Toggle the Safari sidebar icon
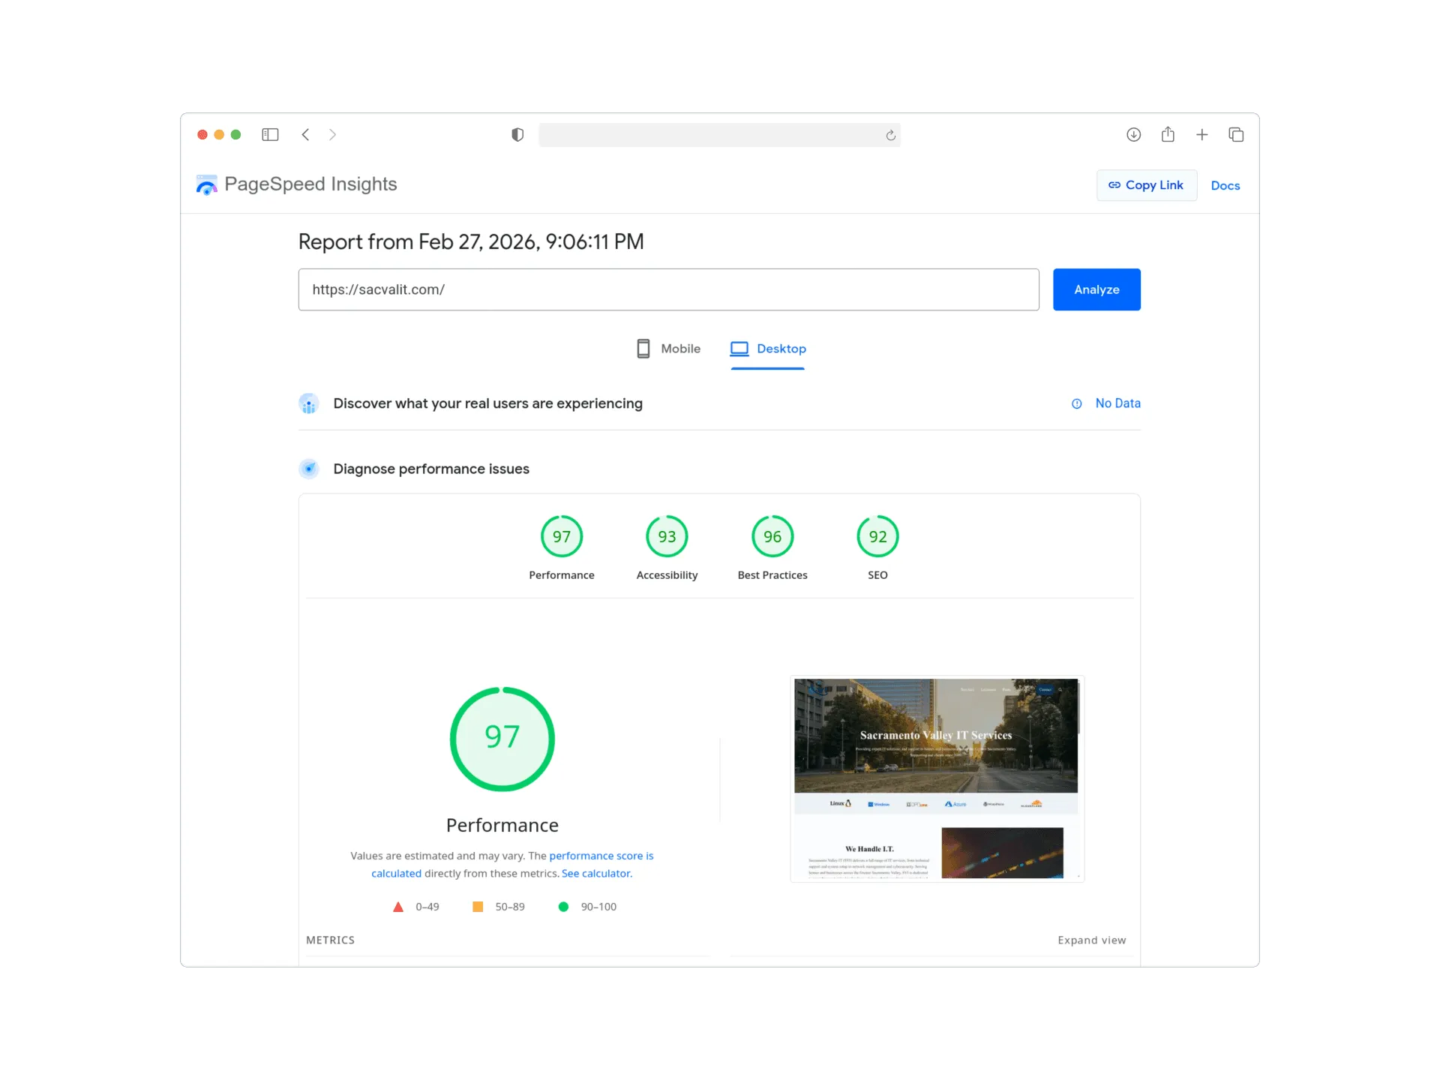Screen dimensions: 1440x1080 270,135
